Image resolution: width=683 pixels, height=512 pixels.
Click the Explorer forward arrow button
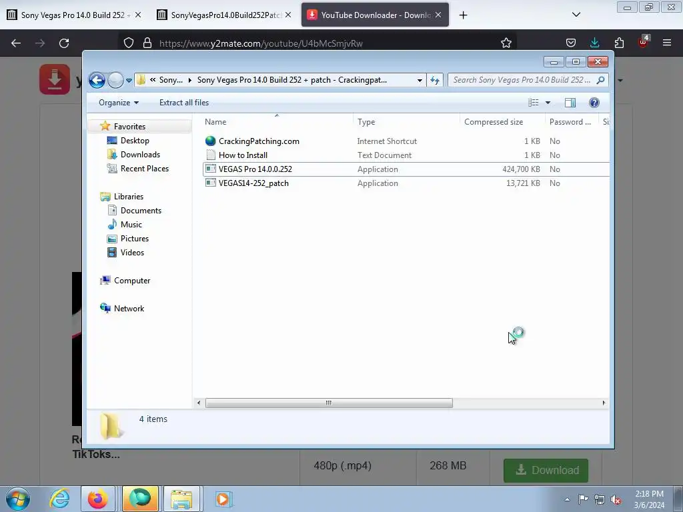click(115, 80)
